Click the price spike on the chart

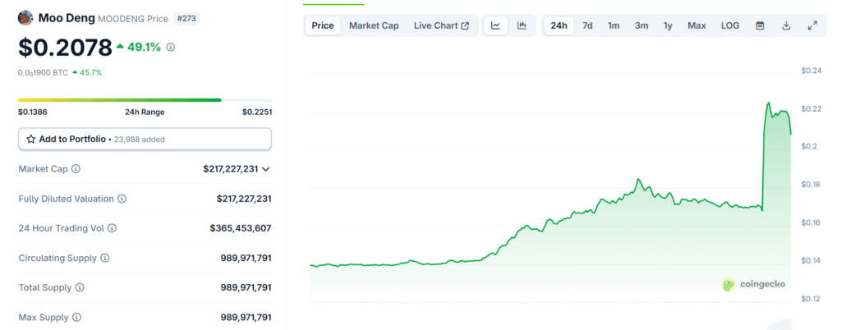point(768,104)
